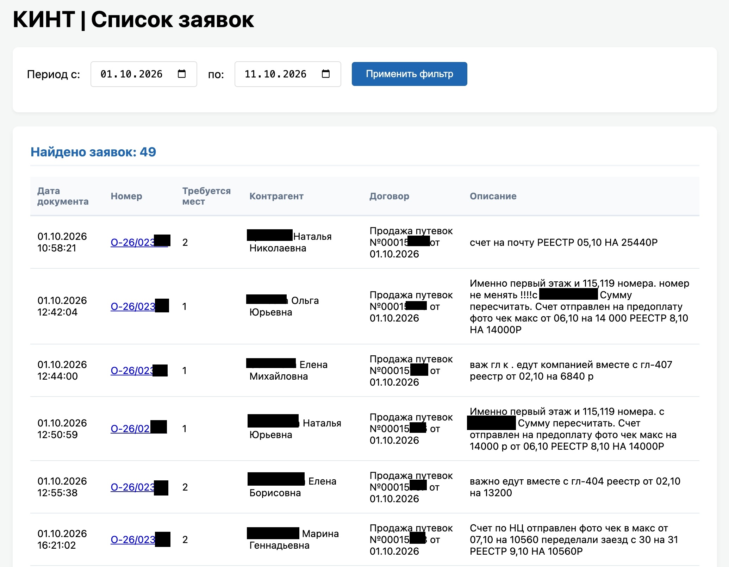Focus the start date field 01.10.2026
Viewport: 729px width, 567px height.
pyautogui.click(x=144, y=74)
